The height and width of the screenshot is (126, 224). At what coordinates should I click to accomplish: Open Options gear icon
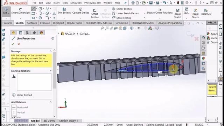pos(187,3)
